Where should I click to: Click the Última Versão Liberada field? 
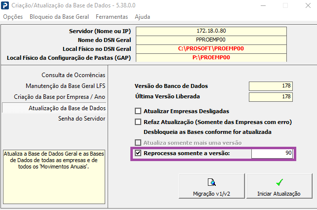point(271,97)
